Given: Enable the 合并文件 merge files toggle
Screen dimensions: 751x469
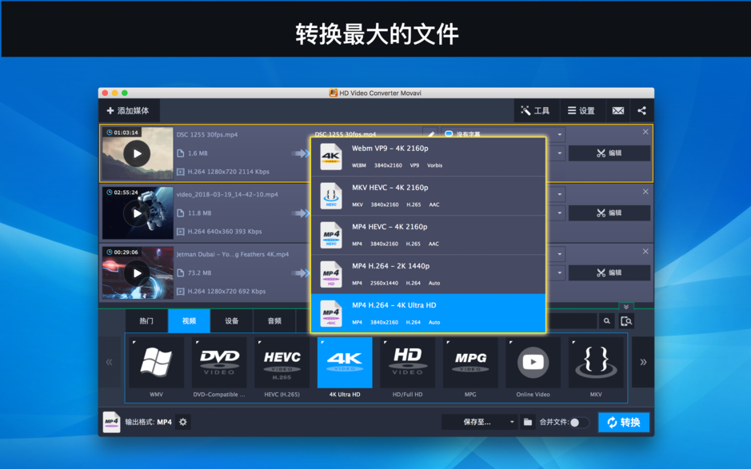Looking at the screenshot, I should (x=580, y=422).
